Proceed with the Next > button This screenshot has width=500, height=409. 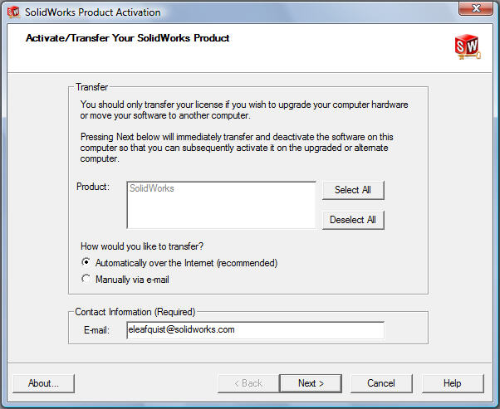pos(311,383)
